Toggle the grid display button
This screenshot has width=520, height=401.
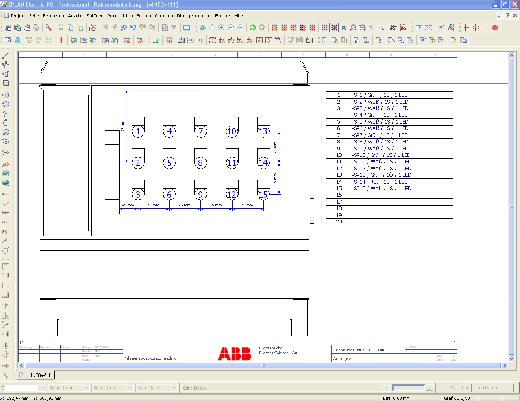[x=324, y=28]
